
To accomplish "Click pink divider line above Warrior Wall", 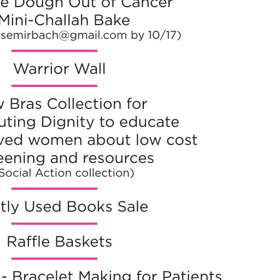I will pos(54,51).
